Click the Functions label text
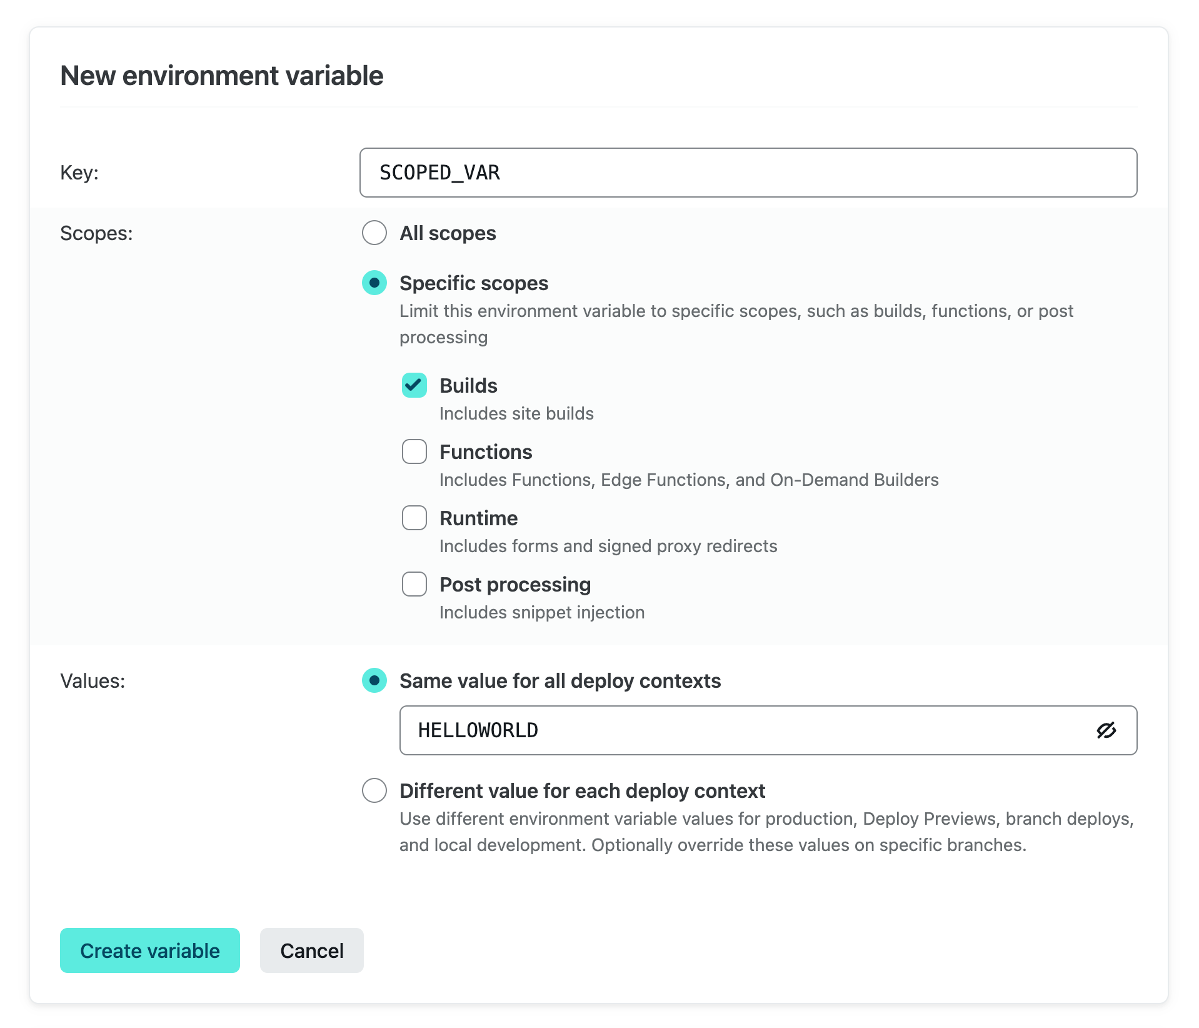Screen dimensions: 1199x1028 pyautogui.click(x=486, y=452)
